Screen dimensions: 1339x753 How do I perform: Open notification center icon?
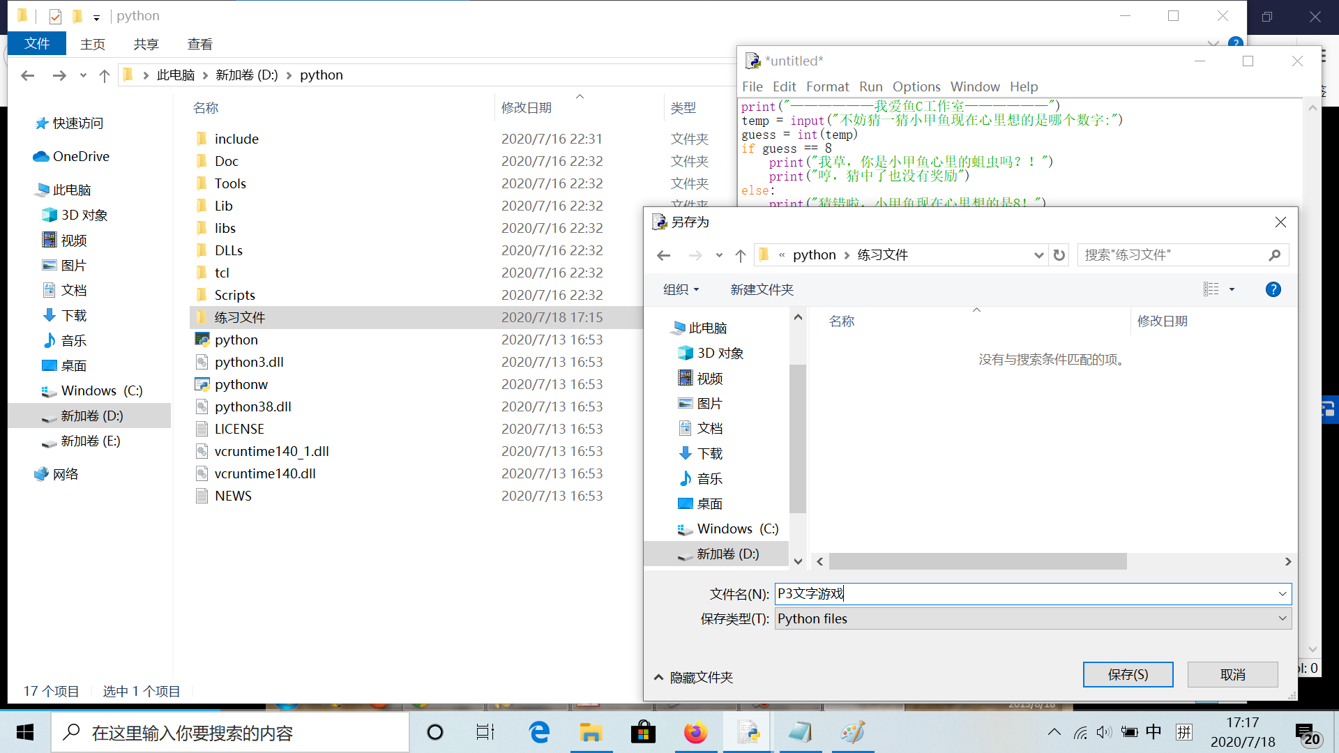tap(1307, 733)
